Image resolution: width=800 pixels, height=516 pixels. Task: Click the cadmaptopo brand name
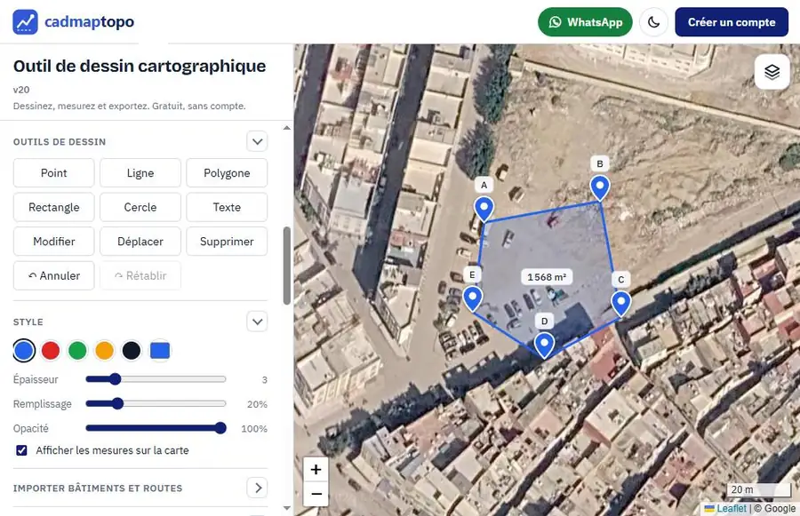tap(89, 22)
